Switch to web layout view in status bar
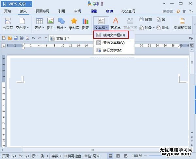Image resolution: width=196 pixels, height=159 pixels. point(126,156)
